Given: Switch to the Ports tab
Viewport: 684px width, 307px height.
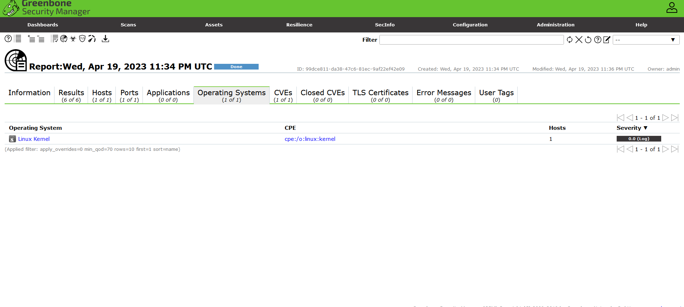Looking at the screenshot, I should coord(129,95).
